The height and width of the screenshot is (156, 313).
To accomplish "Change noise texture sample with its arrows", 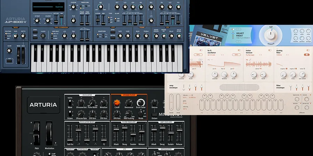I will [x=260, y=55].
